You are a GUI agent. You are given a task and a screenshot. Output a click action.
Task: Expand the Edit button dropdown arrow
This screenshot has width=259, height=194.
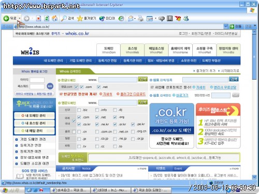[x=155, y=18]
